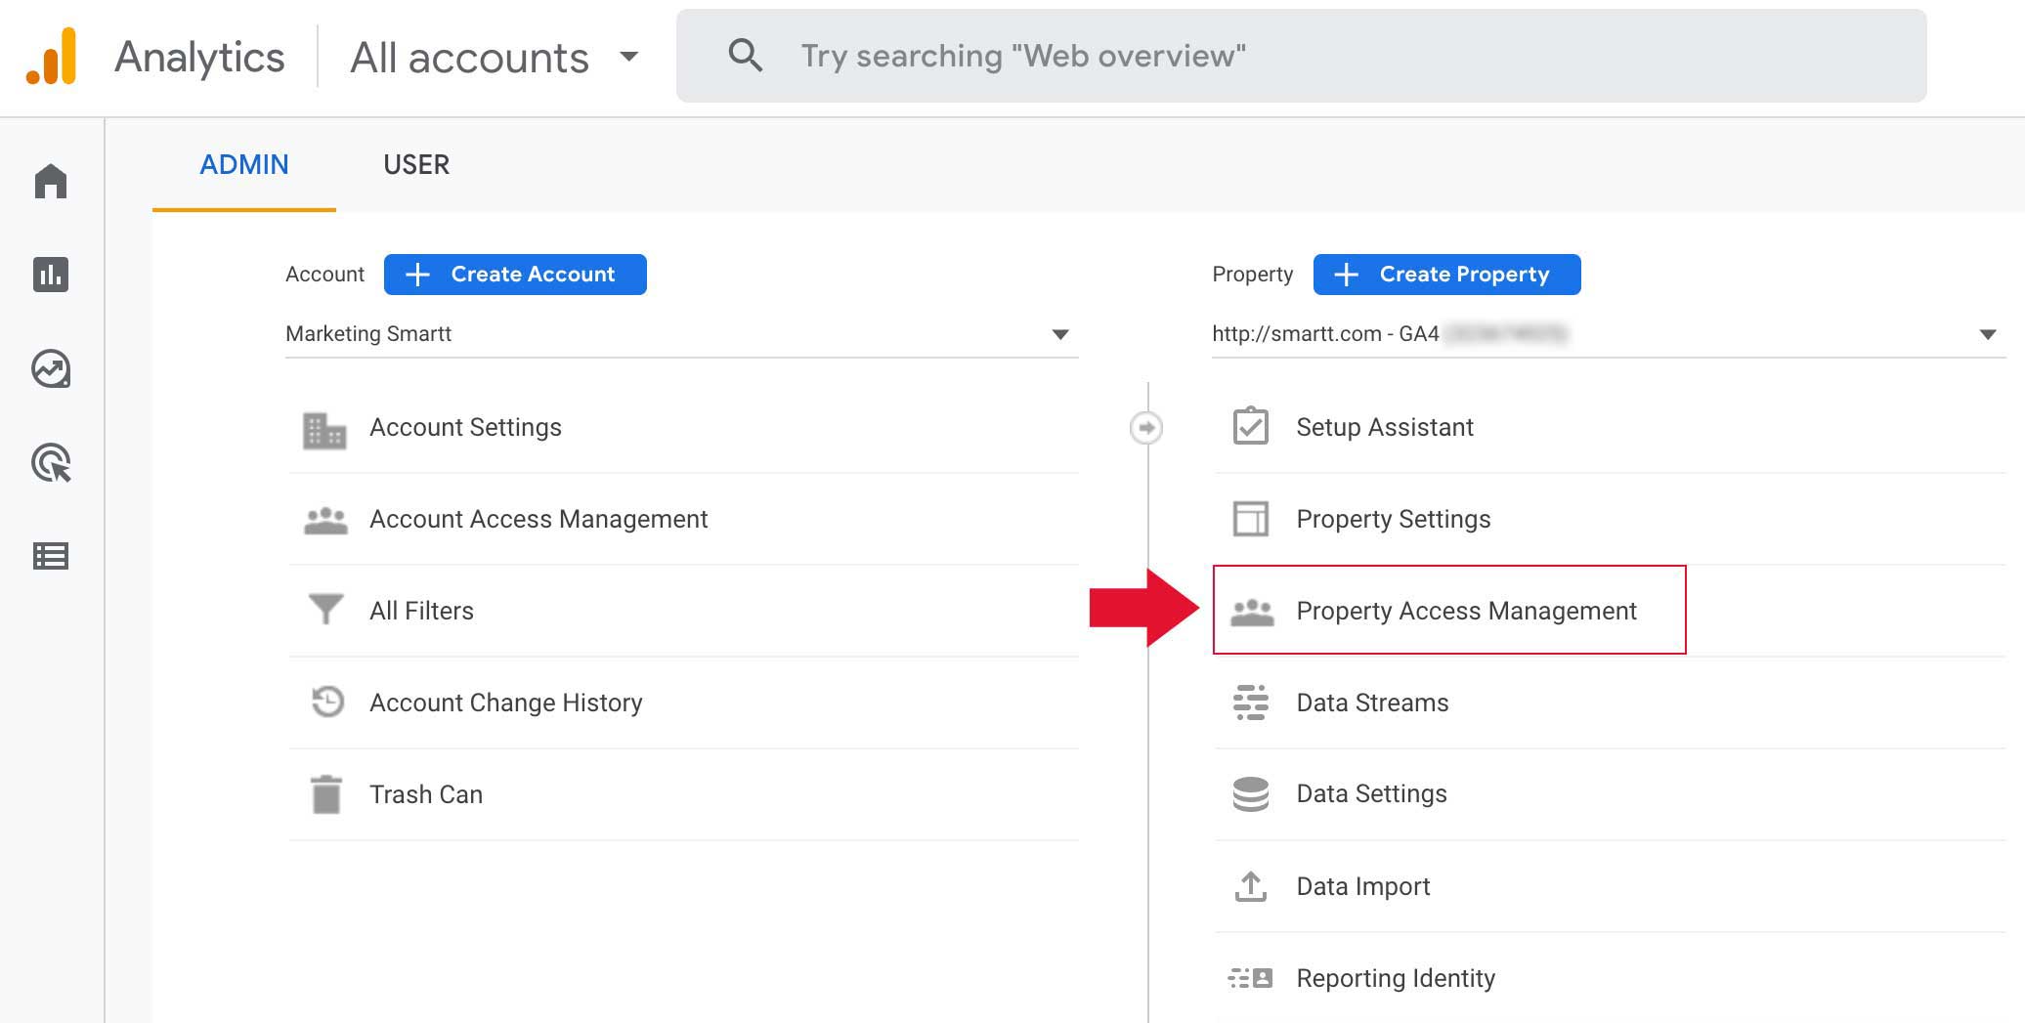The image size is (2025, 1023).
Task: Open the Home page from sidebar
Action: click(x=51, y=181)
